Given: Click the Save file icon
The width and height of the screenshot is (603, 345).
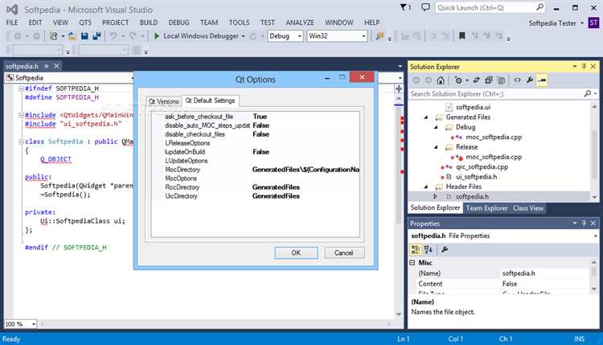Looking at the screenshot, I should pyautogui.click(x=84, y=35).
